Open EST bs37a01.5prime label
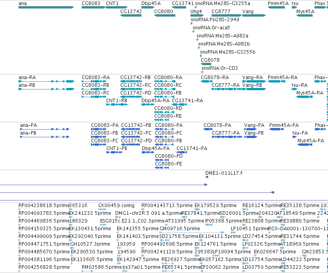The image size is (328, 273). coord(141,267)
